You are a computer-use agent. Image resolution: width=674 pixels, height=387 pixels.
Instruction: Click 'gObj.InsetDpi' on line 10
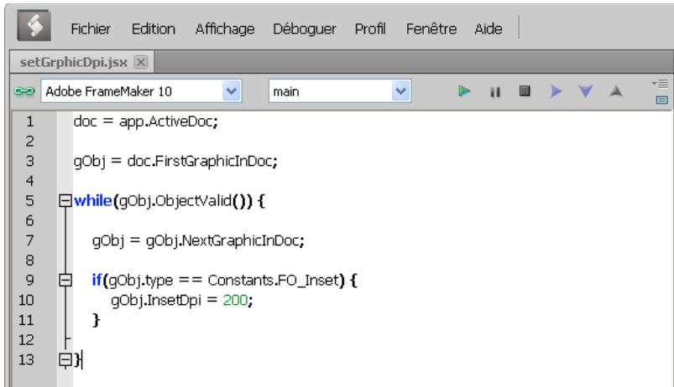[156, 301]
